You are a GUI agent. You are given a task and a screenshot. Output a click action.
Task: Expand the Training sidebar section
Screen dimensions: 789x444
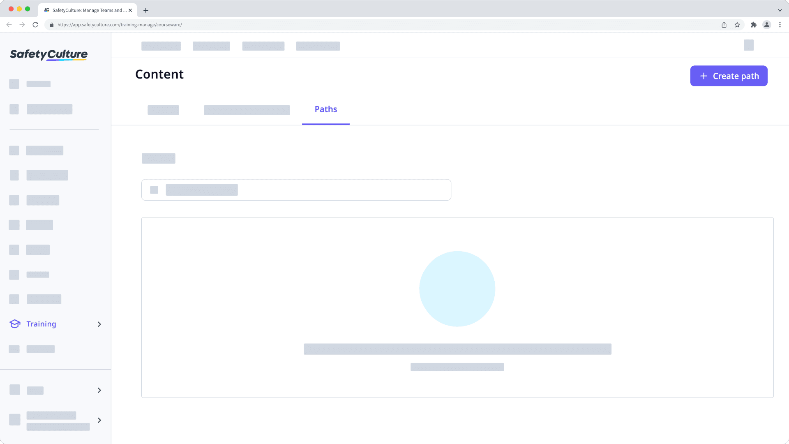click(99, 324)
